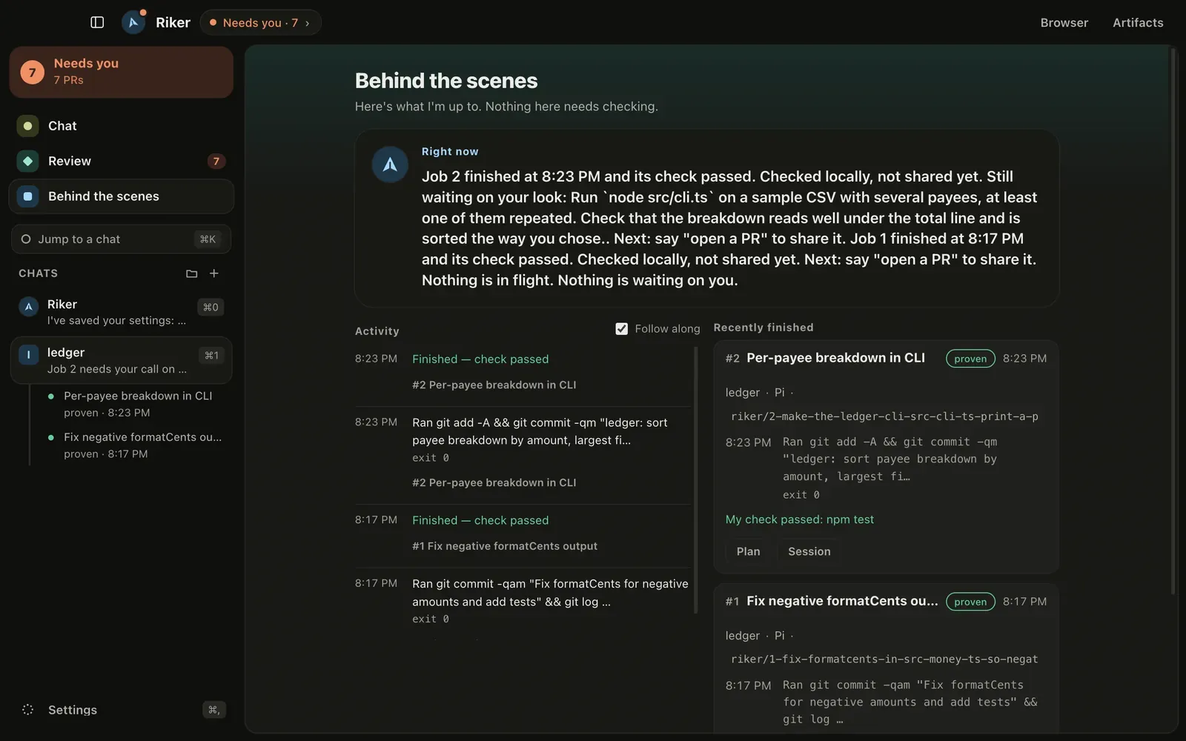This screenshot has height=741, width=1186.
Task: Open the Needs you 7 PRs card
Action: pos(122,72)
